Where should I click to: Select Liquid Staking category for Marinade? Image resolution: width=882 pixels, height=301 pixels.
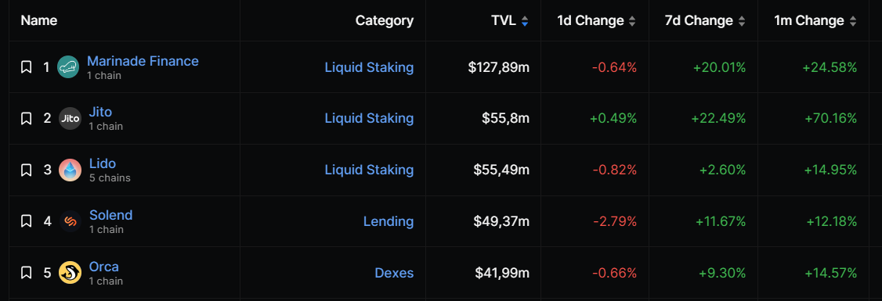pos(369,67)
